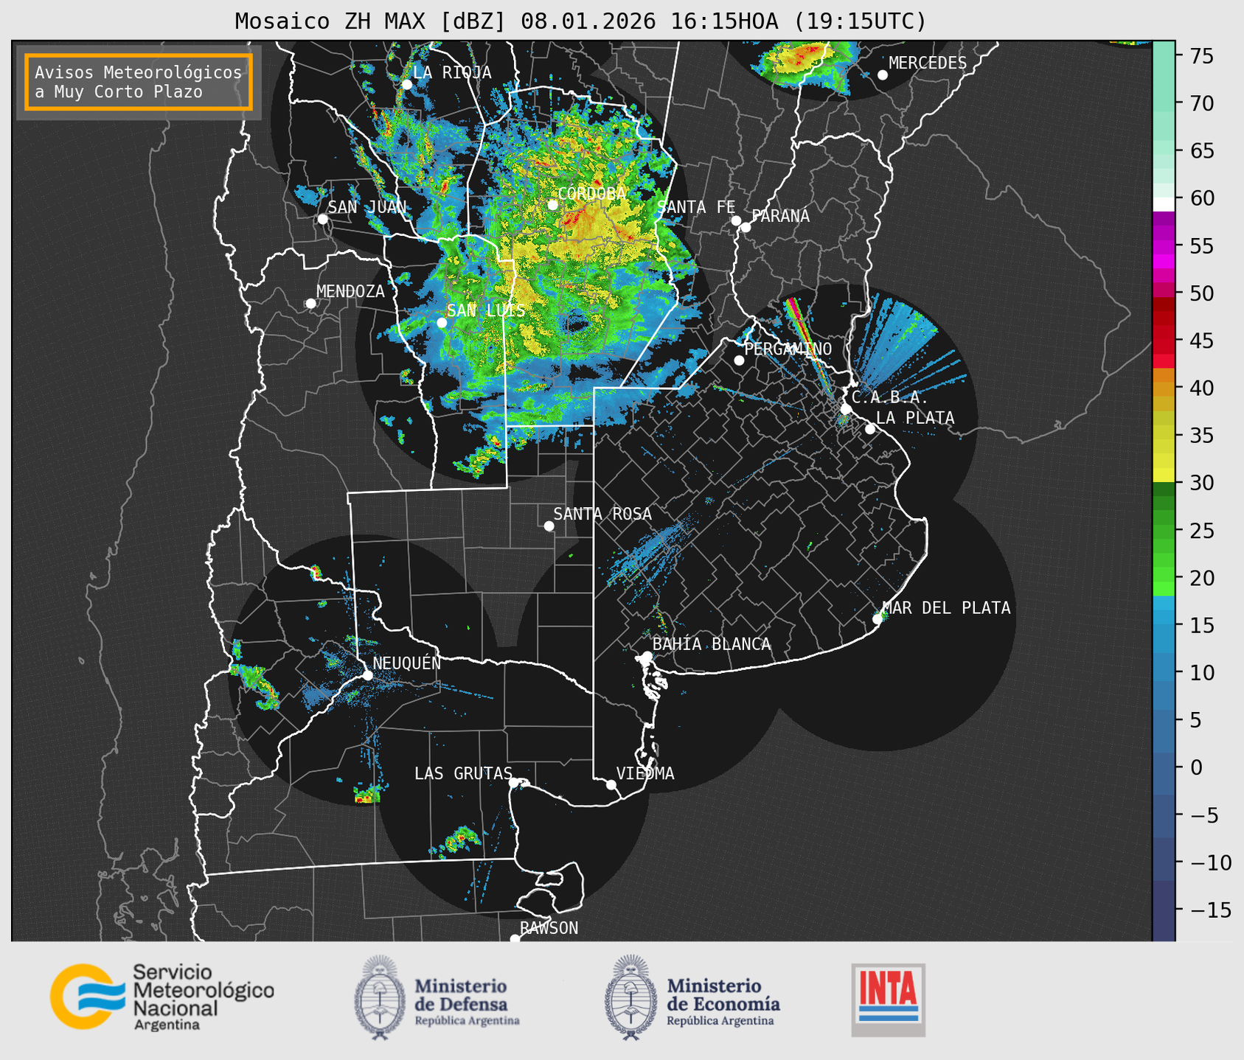The height and width of the screenshot is (1060, 1244).
Task: Click the NEUQUÉN label text
Action: tap(407, 663)
